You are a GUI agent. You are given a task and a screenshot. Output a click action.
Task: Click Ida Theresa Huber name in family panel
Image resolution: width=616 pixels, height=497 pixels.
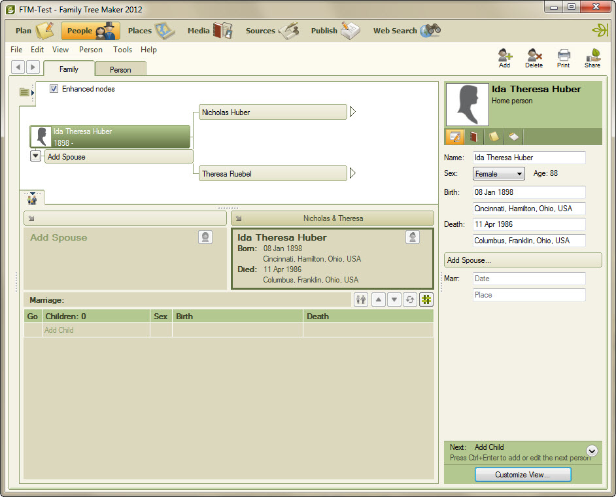coord(282,237)
